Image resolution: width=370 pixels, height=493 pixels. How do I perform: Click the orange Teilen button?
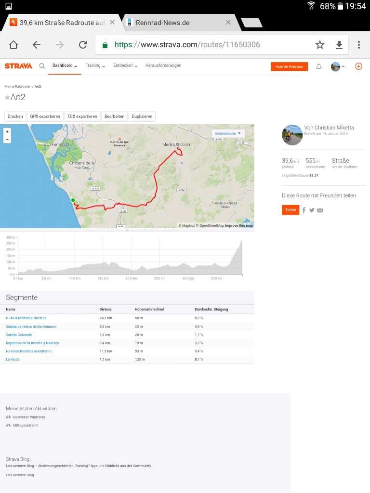click(x=291, y=210)
